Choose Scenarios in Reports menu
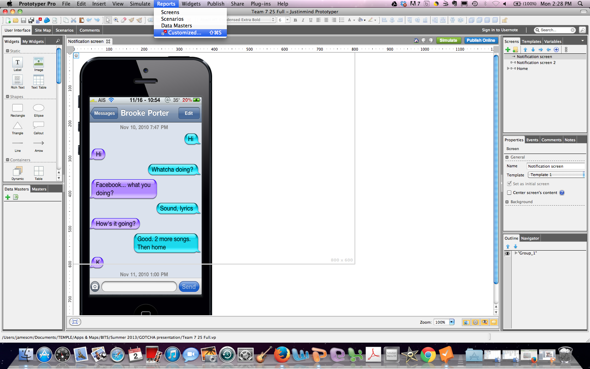Image resolution: width=590 pixels, height=369 pixels. click(x=190, y=19)
